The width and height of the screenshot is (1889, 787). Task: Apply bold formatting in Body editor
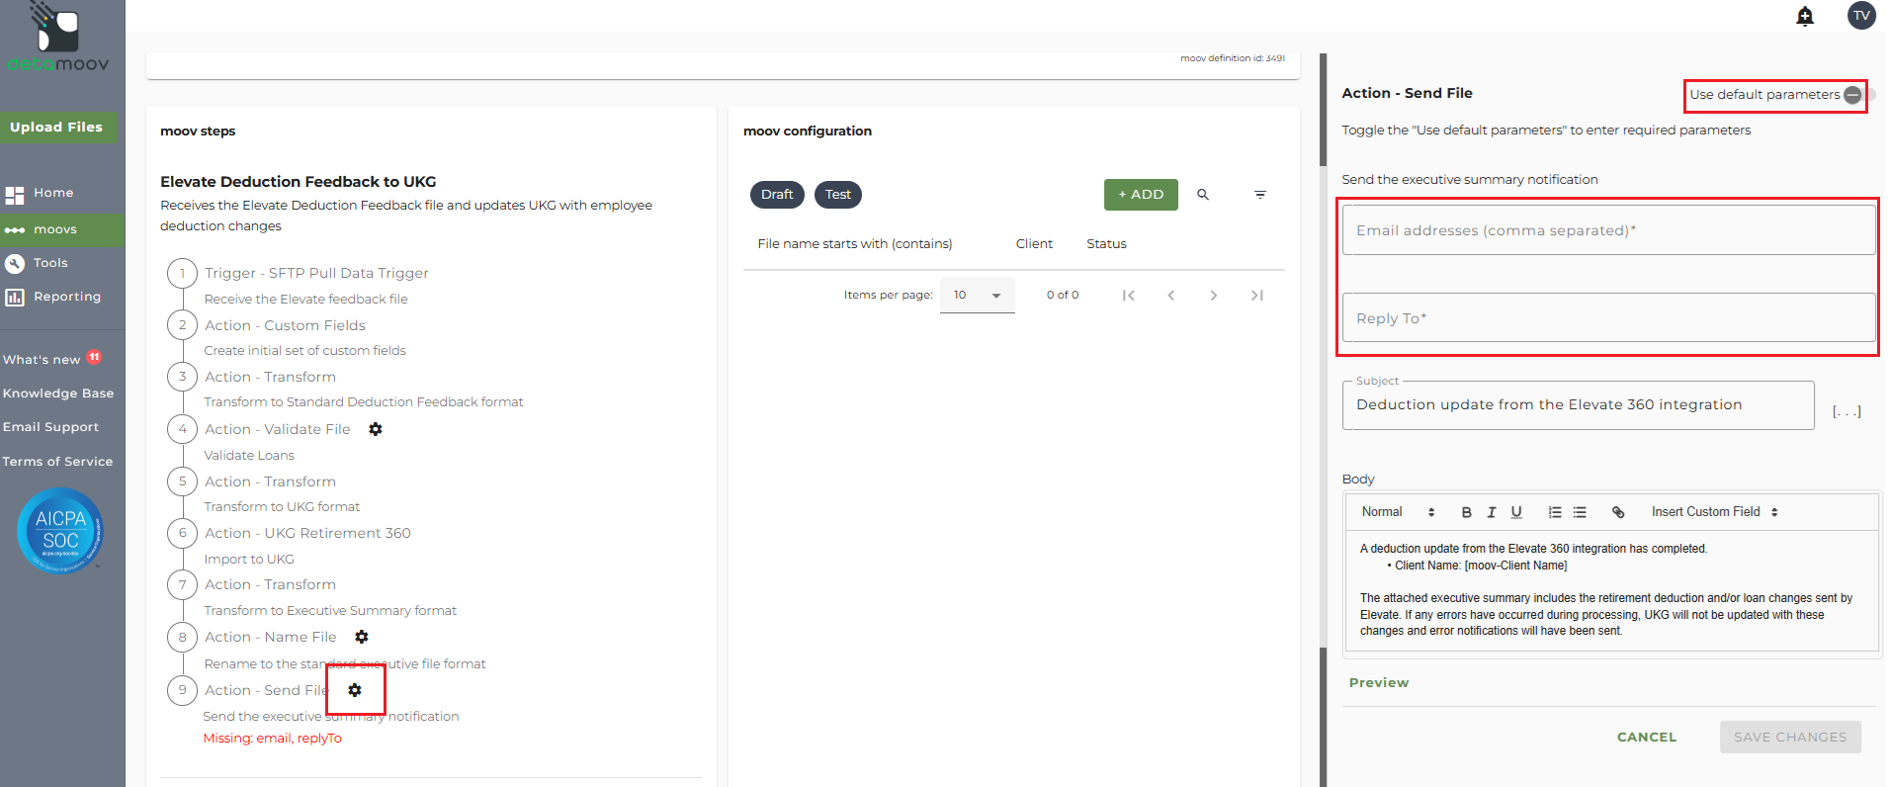1466,512
